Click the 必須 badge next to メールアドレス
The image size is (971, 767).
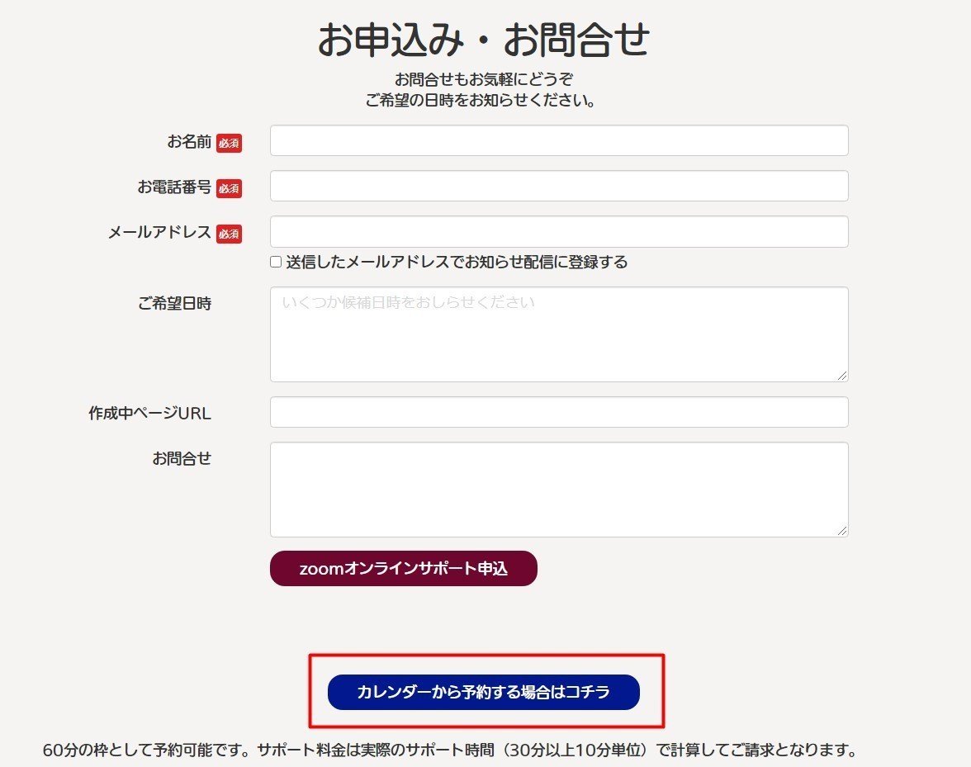[x=231, y=234]
